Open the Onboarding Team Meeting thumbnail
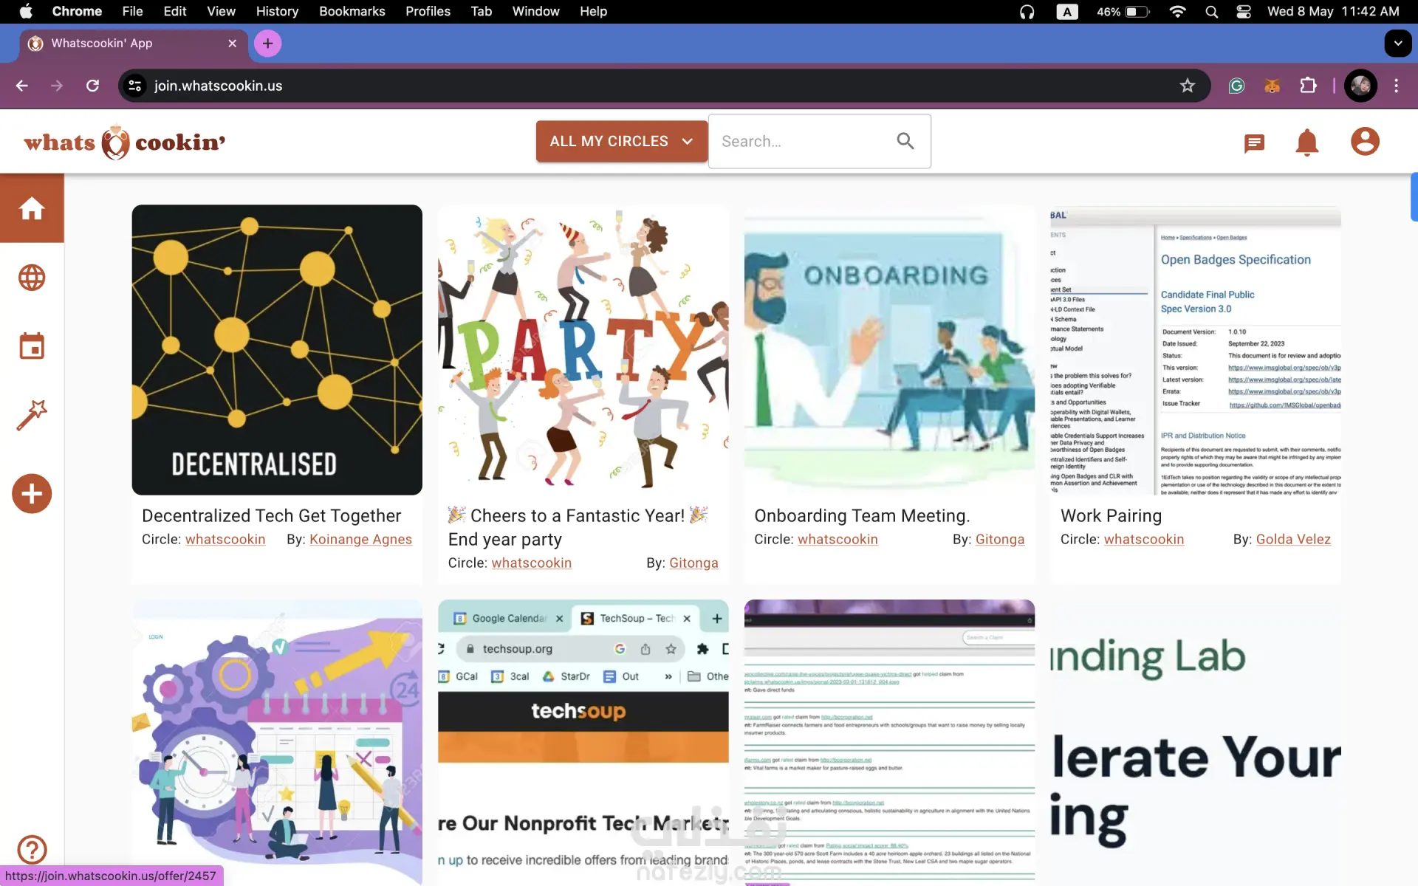Viewport: 1418px width, 886px height. 889,350
